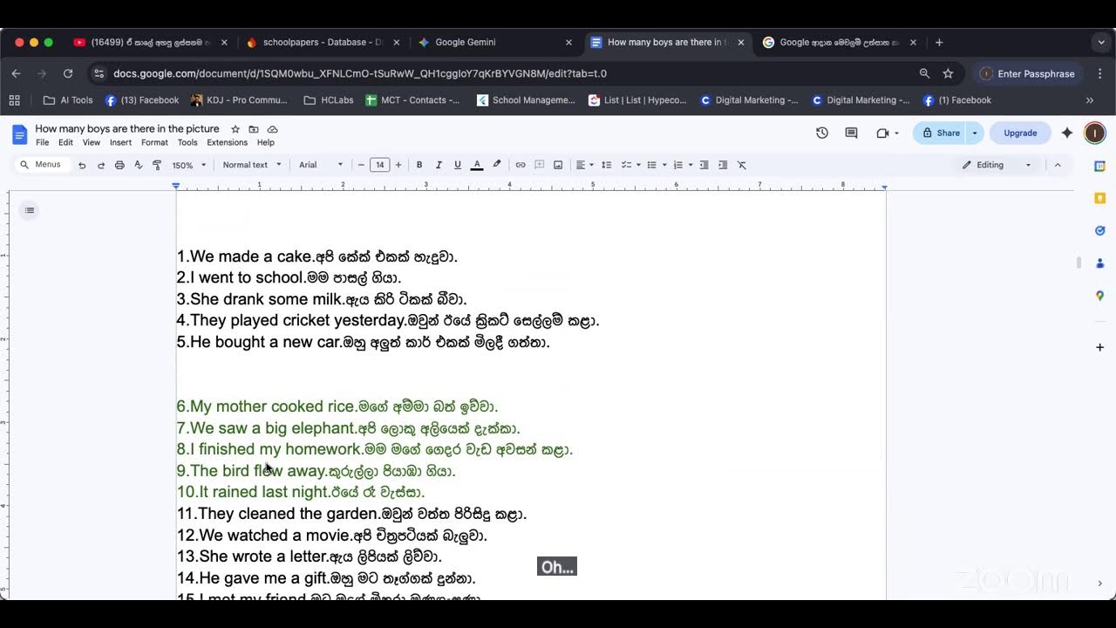Switch to Google Gemini tab
The image size is (1116, 628).
coord(494,42)
